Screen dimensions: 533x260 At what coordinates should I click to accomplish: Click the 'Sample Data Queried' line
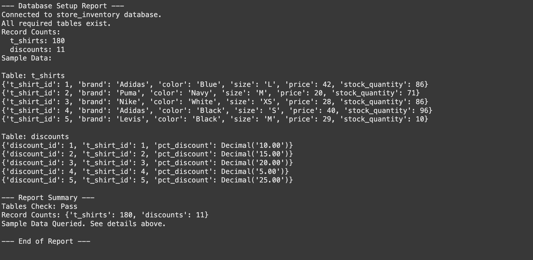point(83,224)
